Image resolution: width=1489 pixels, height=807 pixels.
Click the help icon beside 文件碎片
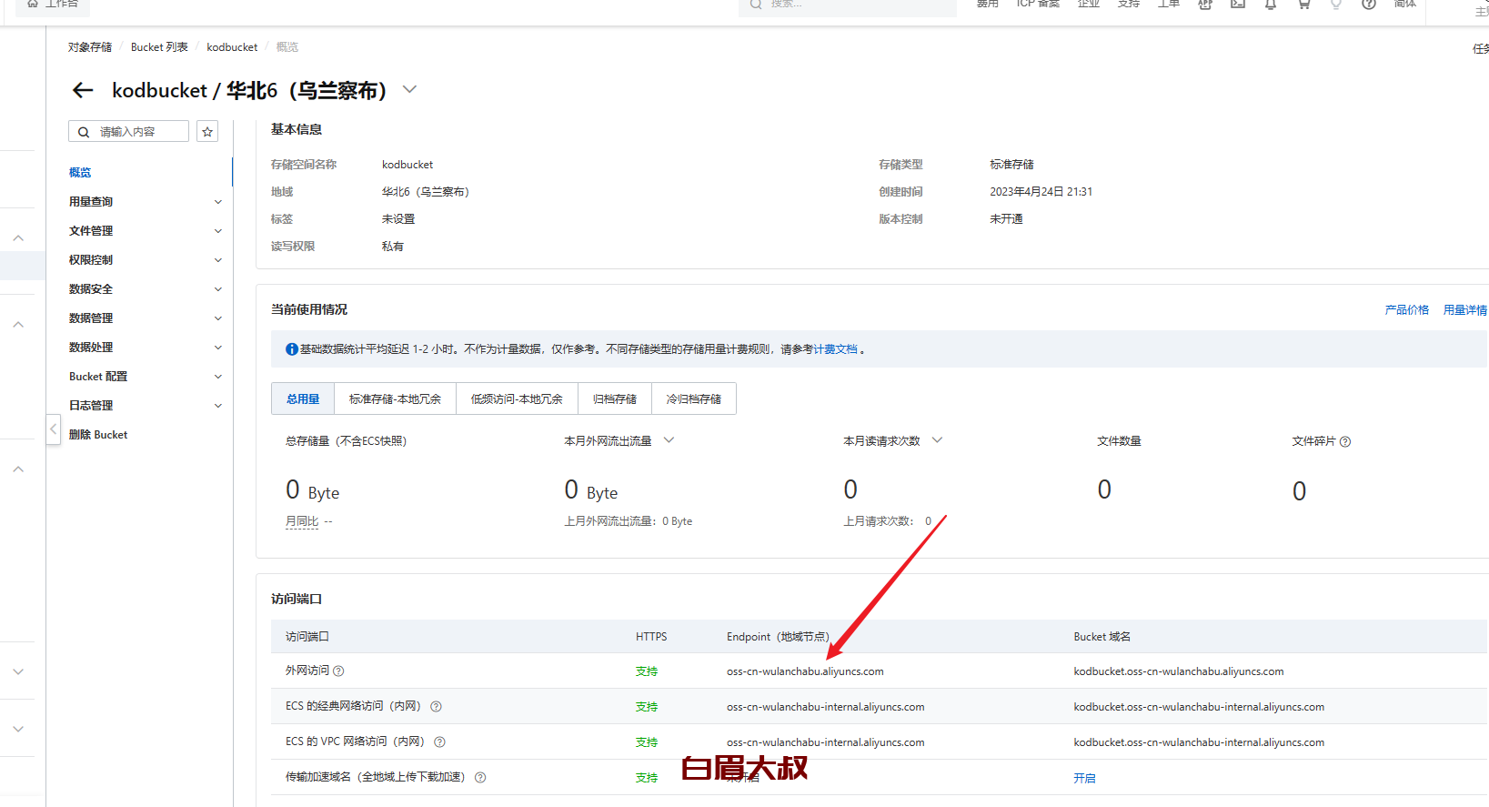(1345, 441)
